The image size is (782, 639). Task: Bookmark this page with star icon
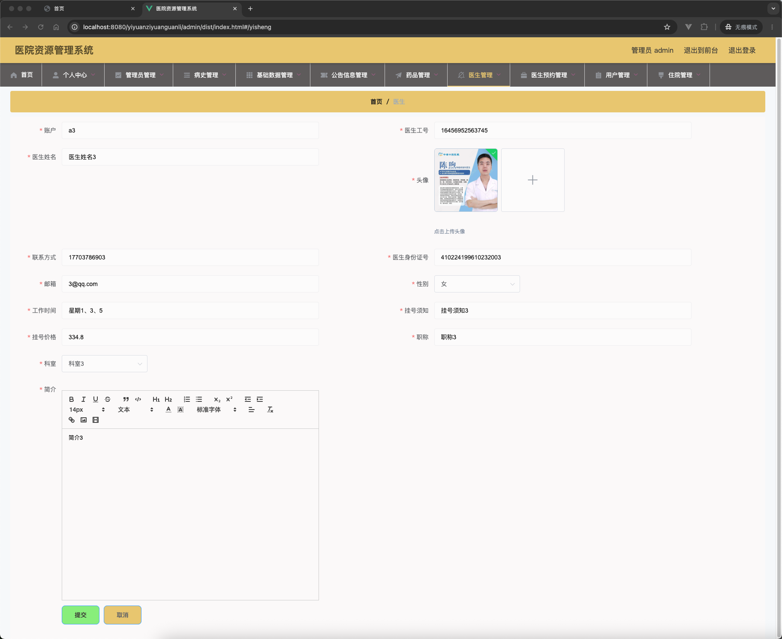pos(667,27)
